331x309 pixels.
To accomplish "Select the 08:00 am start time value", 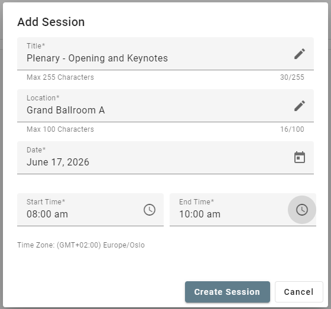I will pyautogui.click(x=47, y=214).
